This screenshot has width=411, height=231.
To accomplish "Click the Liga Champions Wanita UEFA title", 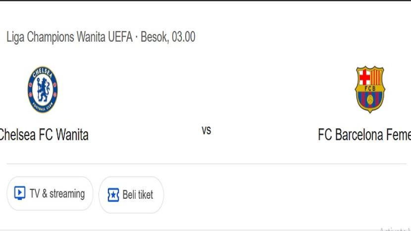I will pos(69,37).
